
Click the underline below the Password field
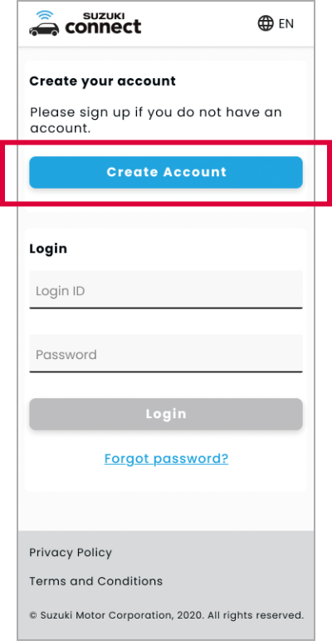[166, 372]
